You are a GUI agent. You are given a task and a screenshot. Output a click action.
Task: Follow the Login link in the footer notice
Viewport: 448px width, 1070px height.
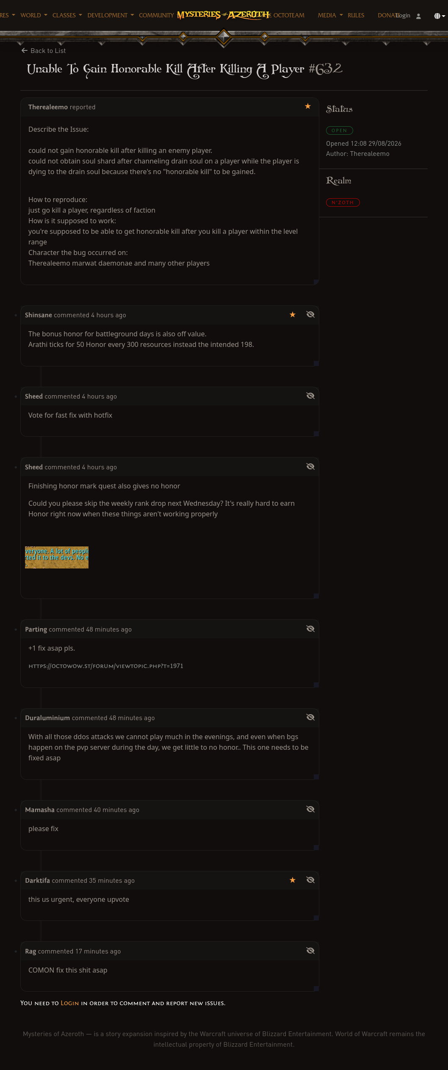coord(70,1003)
